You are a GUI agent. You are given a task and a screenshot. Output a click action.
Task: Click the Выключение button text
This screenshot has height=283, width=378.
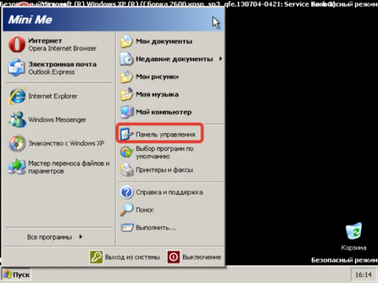[x=201, y=257]
